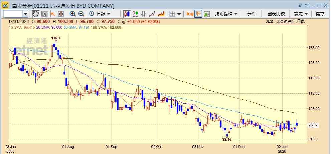
Task: Click the 13/01/2026 date readout
Action: tap(19, 21)
